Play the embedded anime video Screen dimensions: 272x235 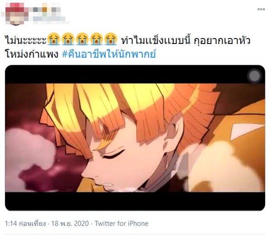coord(135,138)
